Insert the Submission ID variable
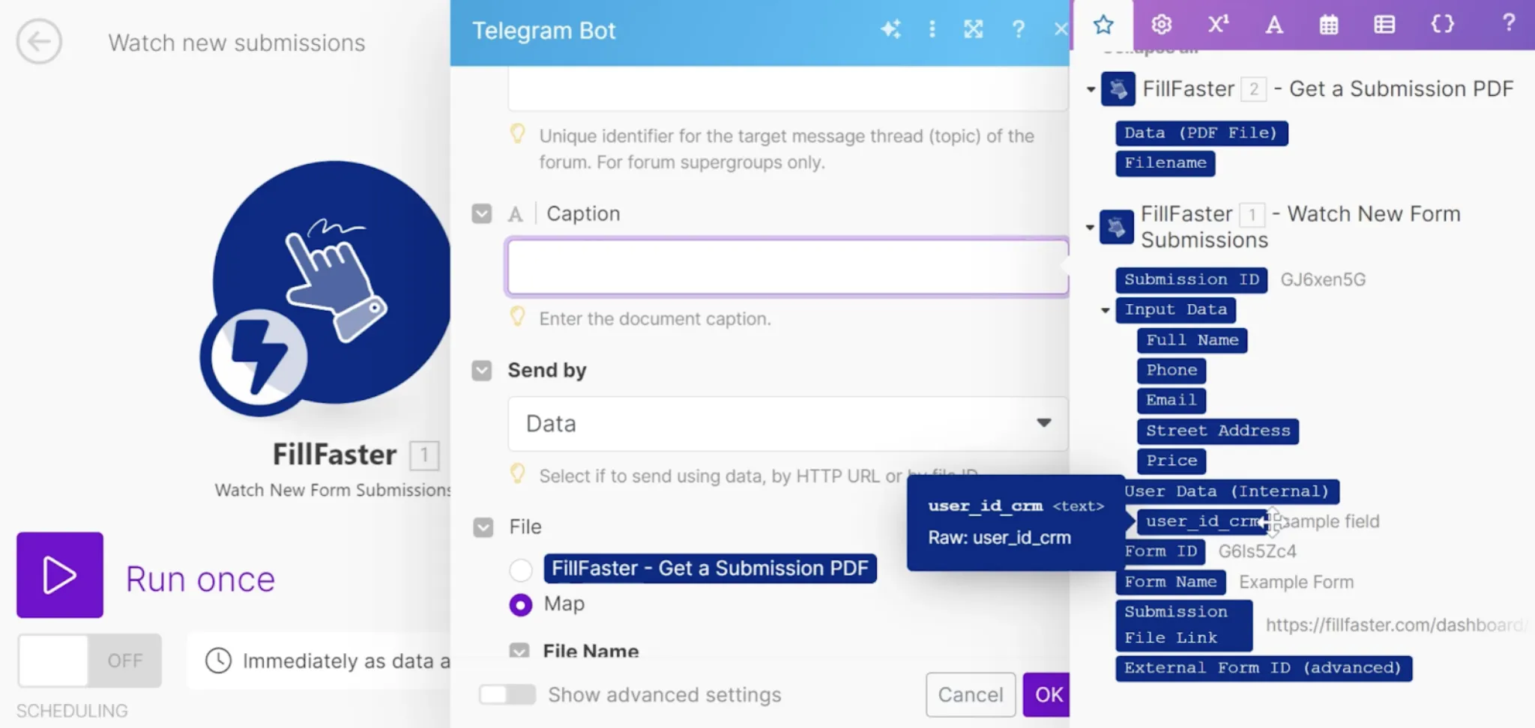 [x=1191, y=280]
